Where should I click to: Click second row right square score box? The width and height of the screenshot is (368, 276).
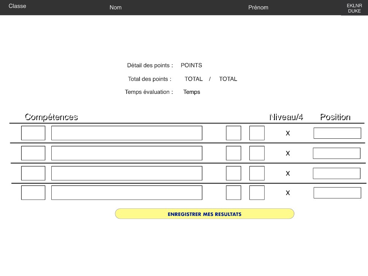[x=257, y=153]
